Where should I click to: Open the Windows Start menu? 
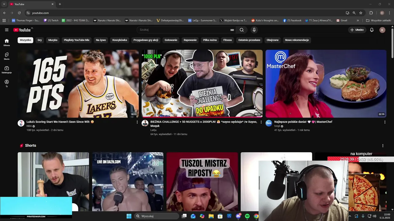129,216
